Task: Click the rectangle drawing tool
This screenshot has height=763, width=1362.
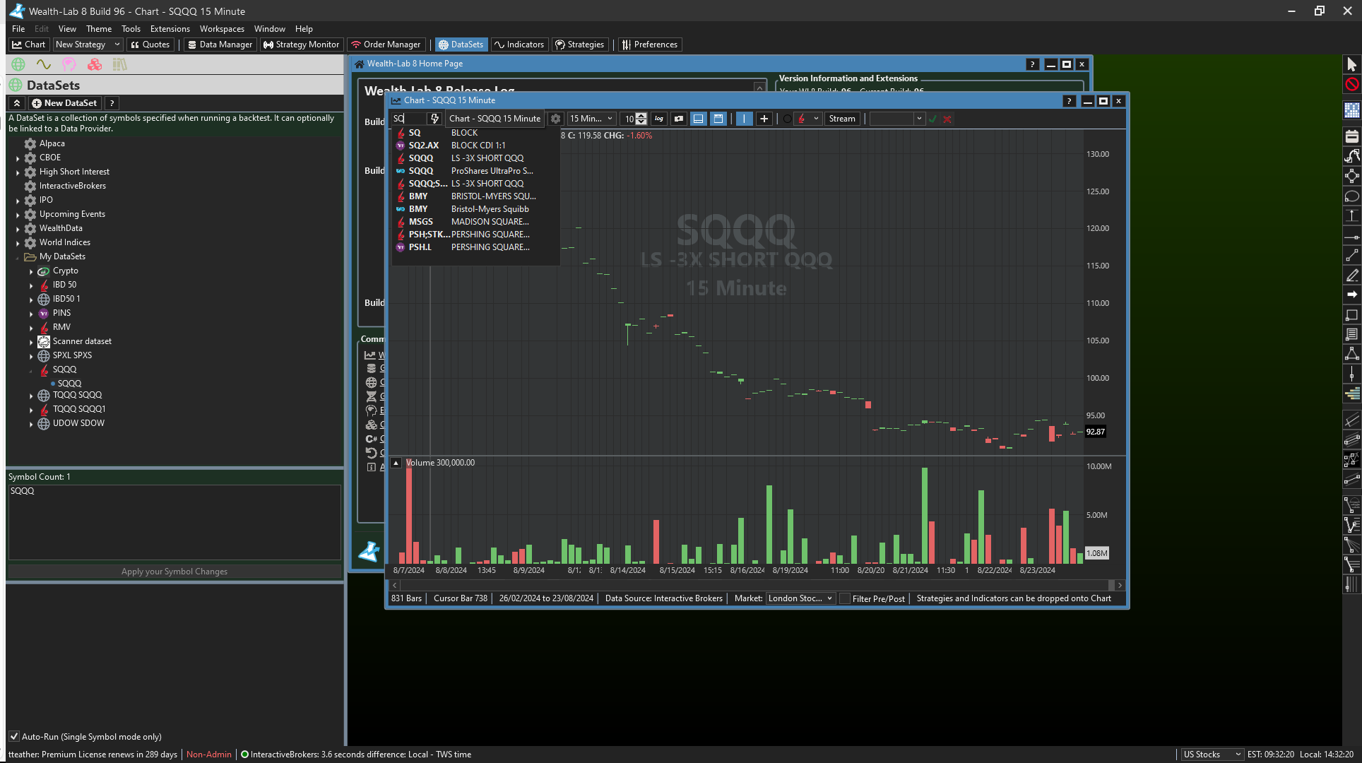Action: pyautogui.click(x=1351, y=315)
